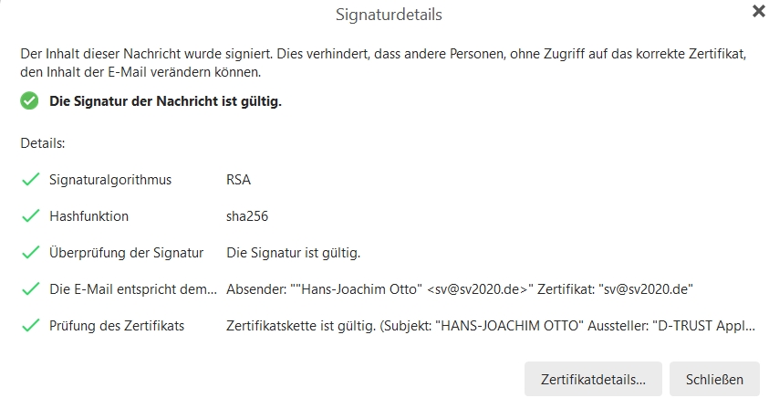Click the checkmark beside Die E-Mail entspricht dem

[30, 289]
